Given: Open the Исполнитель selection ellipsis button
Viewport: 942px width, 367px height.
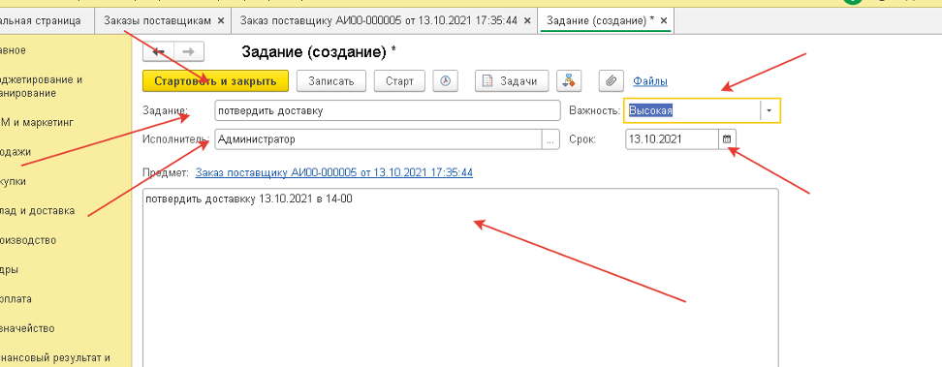Looking at the screenshot, I should click(550, 139).
